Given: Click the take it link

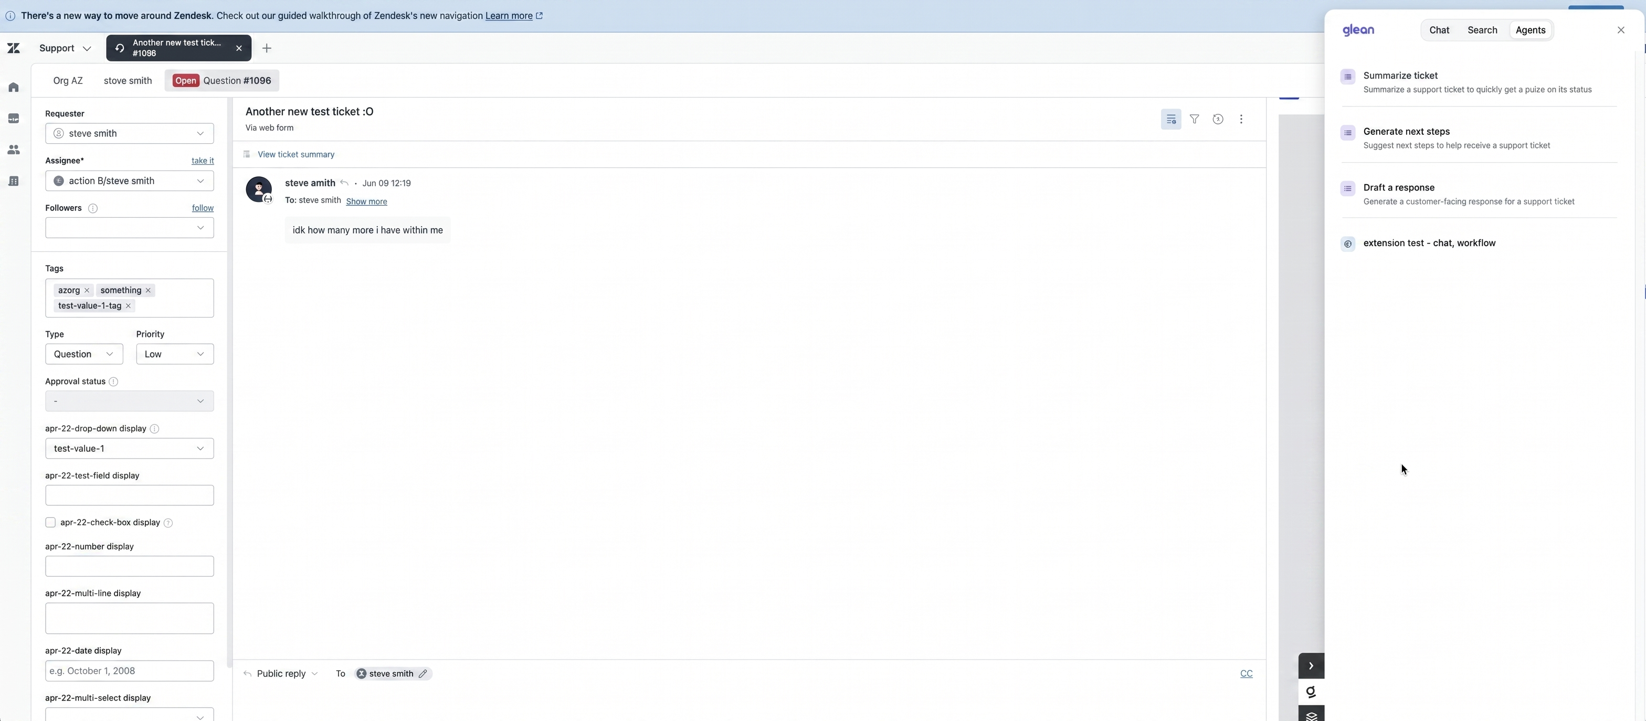Looking at the screenshot, I should click(x=203, y=161).
